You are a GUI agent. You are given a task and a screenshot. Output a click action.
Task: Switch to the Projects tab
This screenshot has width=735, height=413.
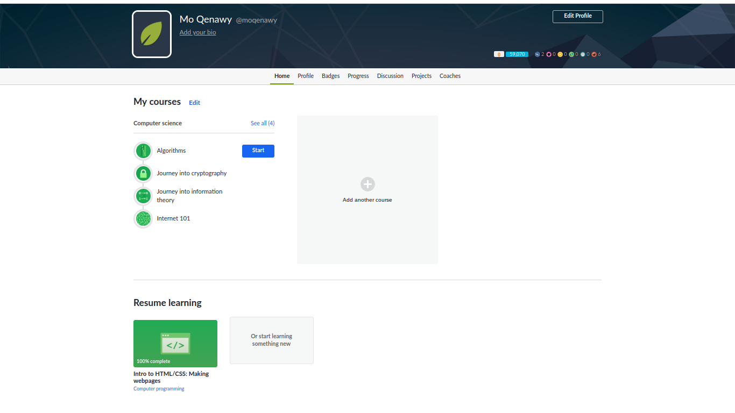(421, 76)
